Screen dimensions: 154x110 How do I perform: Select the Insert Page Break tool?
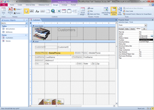[75, 11]
